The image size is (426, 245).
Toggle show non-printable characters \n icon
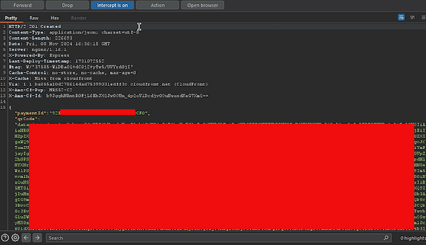[413, 18]
